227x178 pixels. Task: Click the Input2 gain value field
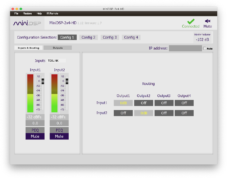click(59, 123)
